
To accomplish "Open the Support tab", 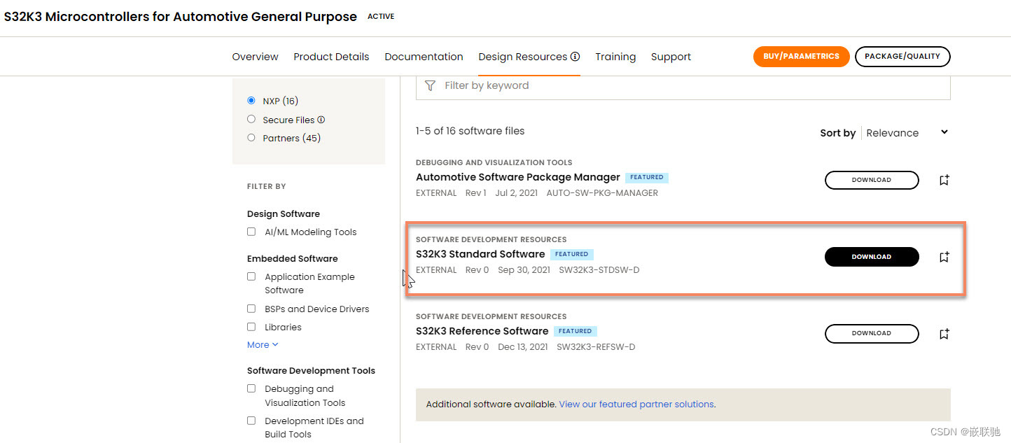I will (x=671, y=57).
